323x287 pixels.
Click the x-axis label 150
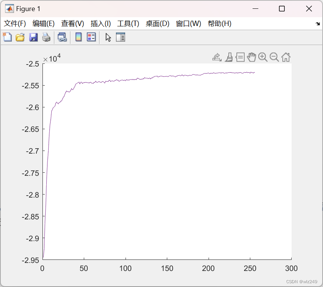pyautogui.click(x=167, y=268)
